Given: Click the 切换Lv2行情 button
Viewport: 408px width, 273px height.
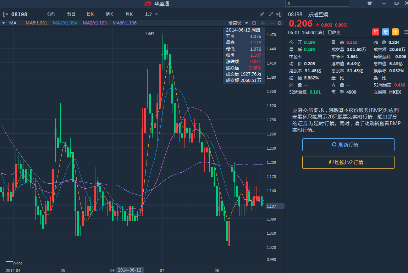Looking at the screenshot, I should [x=348, y=162].
